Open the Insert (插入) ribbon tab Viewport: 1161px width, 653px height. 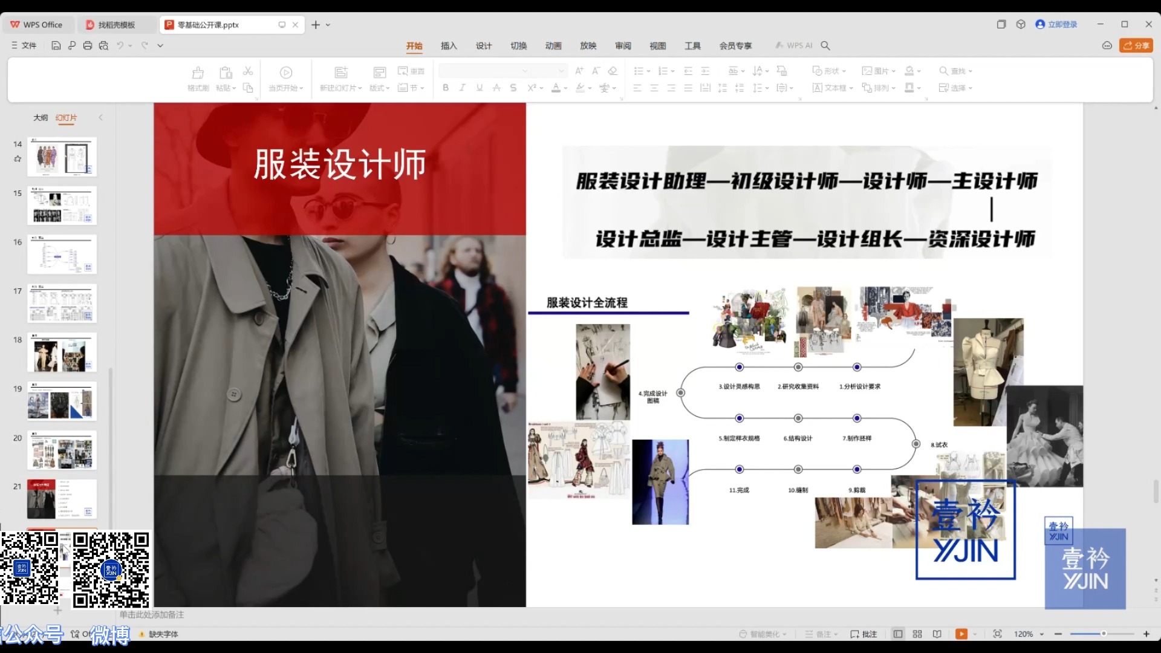coord(449,45)
